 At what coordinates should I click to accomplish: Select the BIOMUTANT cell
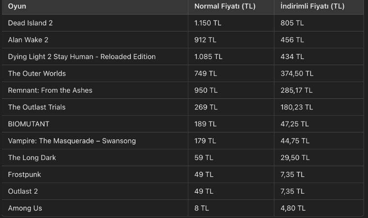pyautogui.click(x=29, y=124)
